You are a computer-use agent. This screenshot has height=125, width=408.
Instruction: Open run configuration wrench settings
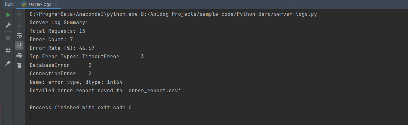8,25
